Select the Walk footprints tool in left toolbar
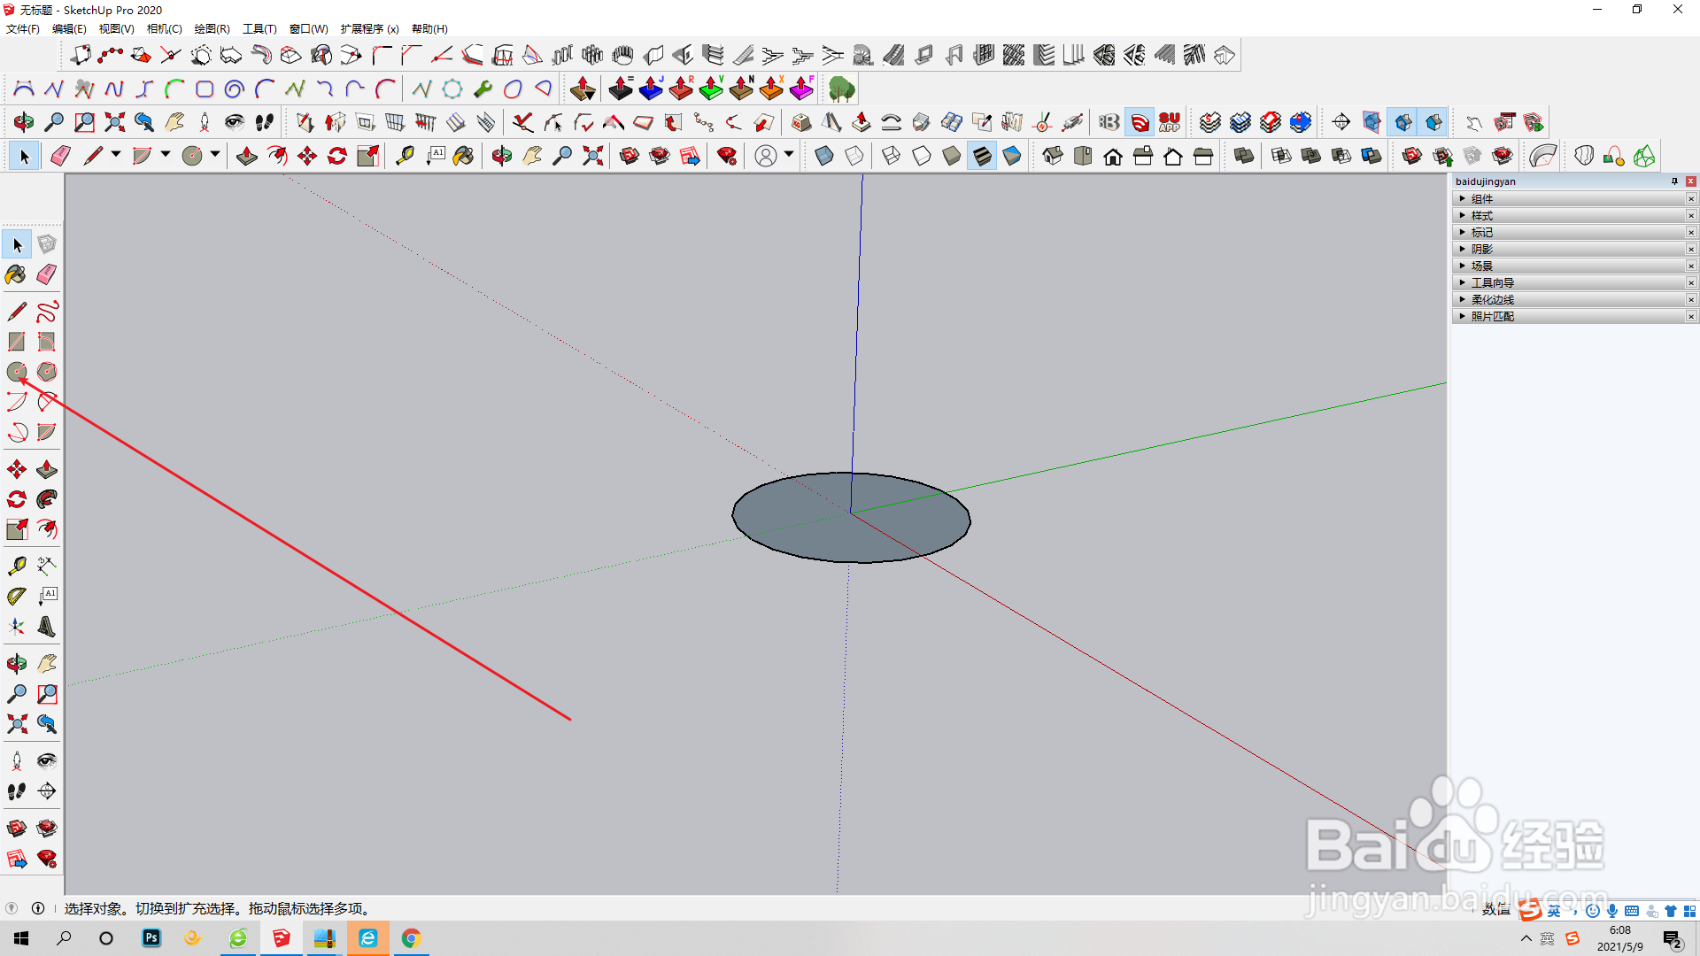This screenshot has height=956, width=1700. click(x=17, y=791)
